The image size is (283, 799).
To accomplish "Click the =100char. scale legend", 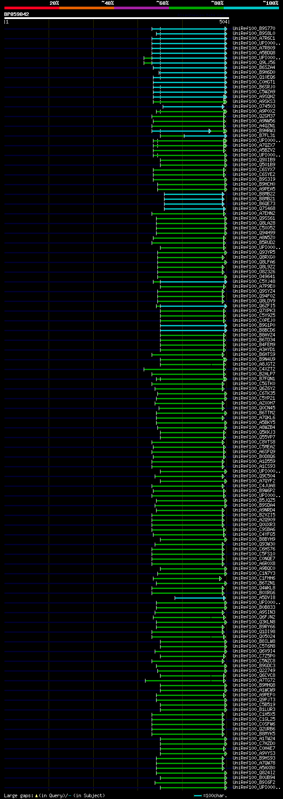I will coord(210,795).
